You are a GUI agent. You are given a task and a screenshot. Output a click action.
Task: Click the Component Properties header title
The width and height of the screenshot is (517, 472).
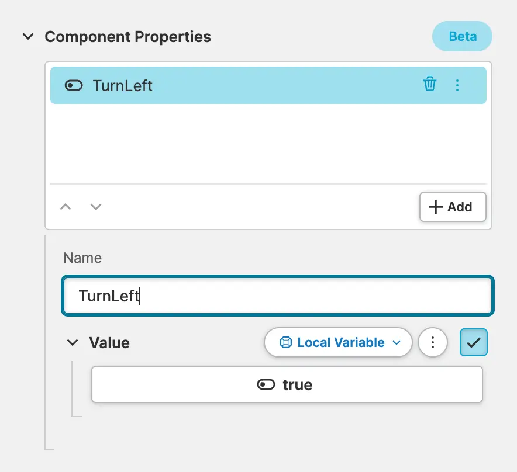[x=127, y=37]
